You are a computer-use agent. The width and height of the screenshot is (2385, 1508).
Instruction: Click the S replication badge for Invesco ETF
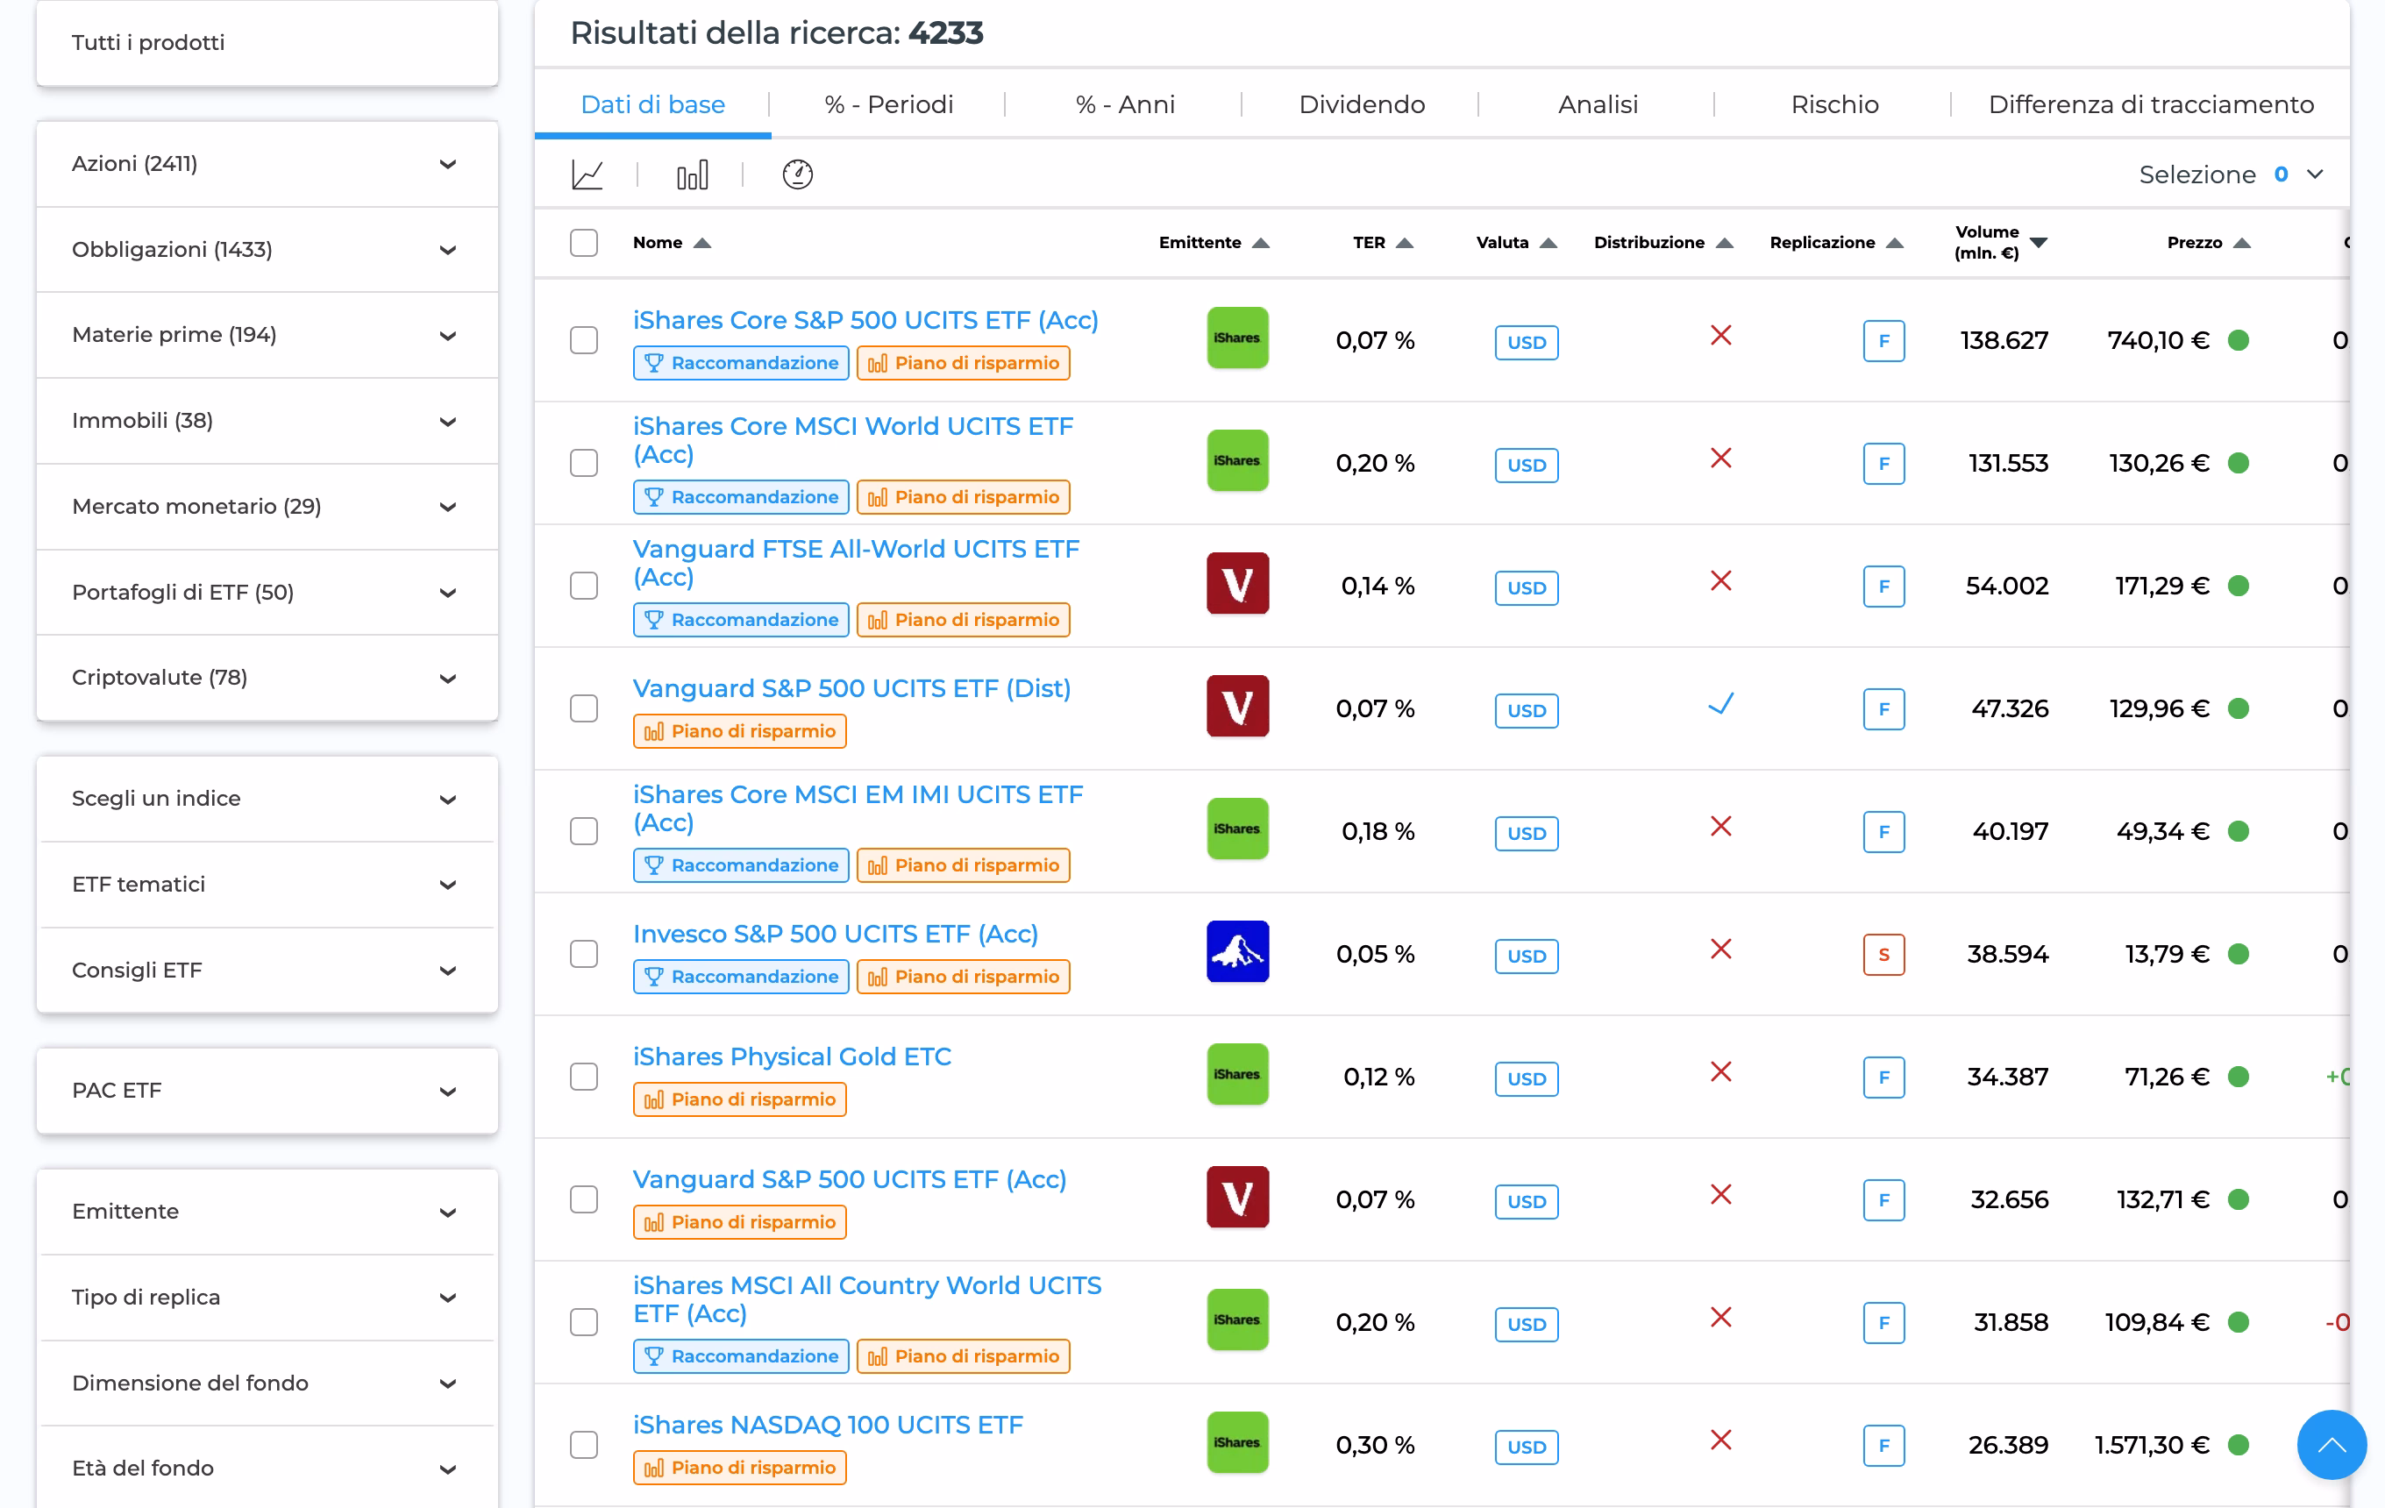[1883, 955]
